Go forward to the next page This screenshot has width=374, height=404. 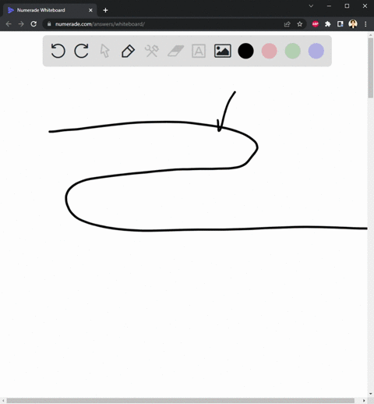pos(21,24)
